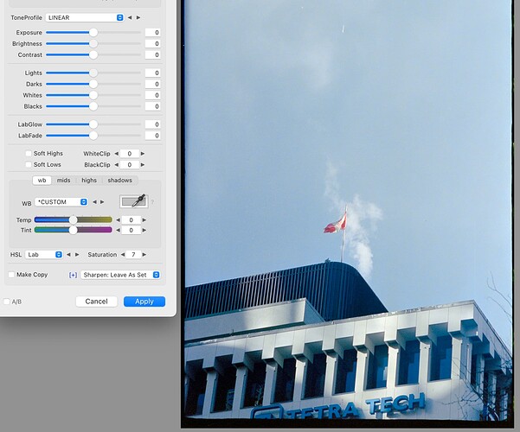This screenshot has width=520, height=432.
Task: Decrease Saturation with left arrow
Action: pyautogui.click(x=123, y=254)
